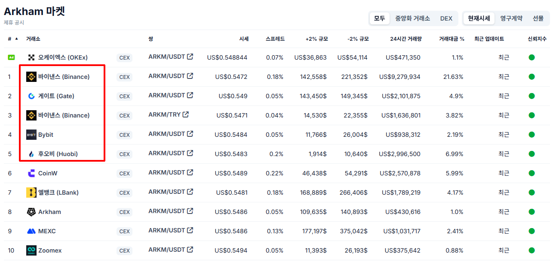Sort by rank using the # arrow header

pos(13,39)
